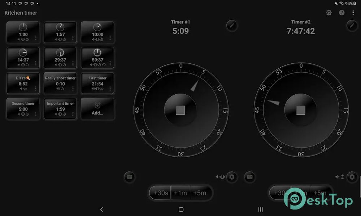Start the 1:00 preset timer
Image resolution: width=361 pixels, height=216 pixels.
(23, 32)
